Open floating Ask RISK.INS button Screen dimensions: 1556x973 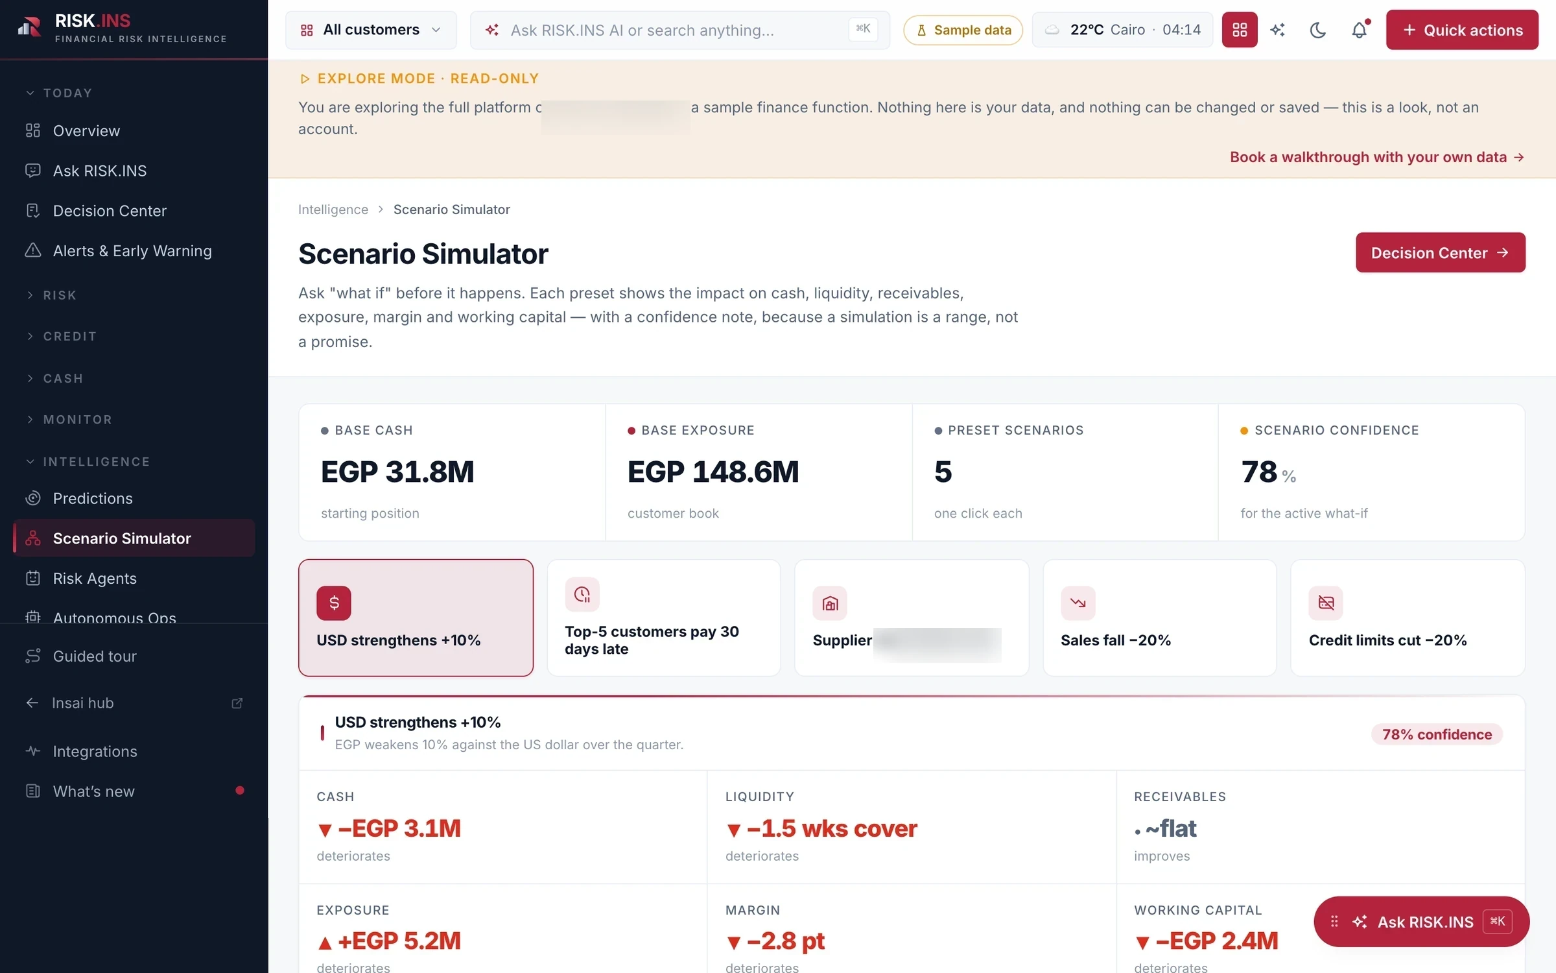click(x=1421, y=922)
